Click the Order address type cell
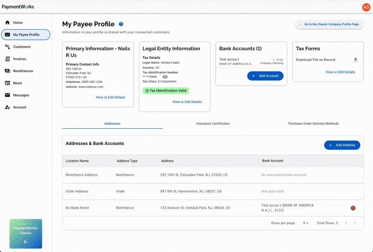The width and height of the screenshot is (373, 252). pyautogui.click(x=121, y=191)
